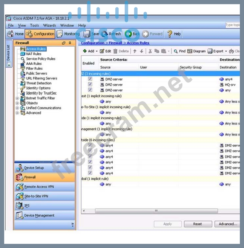Expand the Objects tree node
The height and width of the screenshot is (248, 244).
(17, 103)
